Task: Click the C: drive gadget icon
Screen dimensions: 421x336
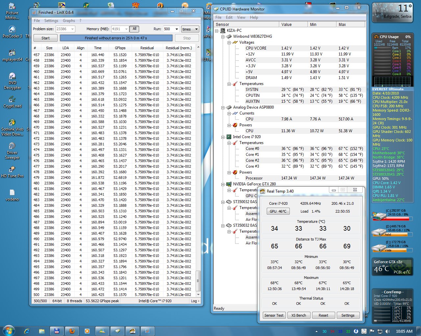Action: [378, 216]
